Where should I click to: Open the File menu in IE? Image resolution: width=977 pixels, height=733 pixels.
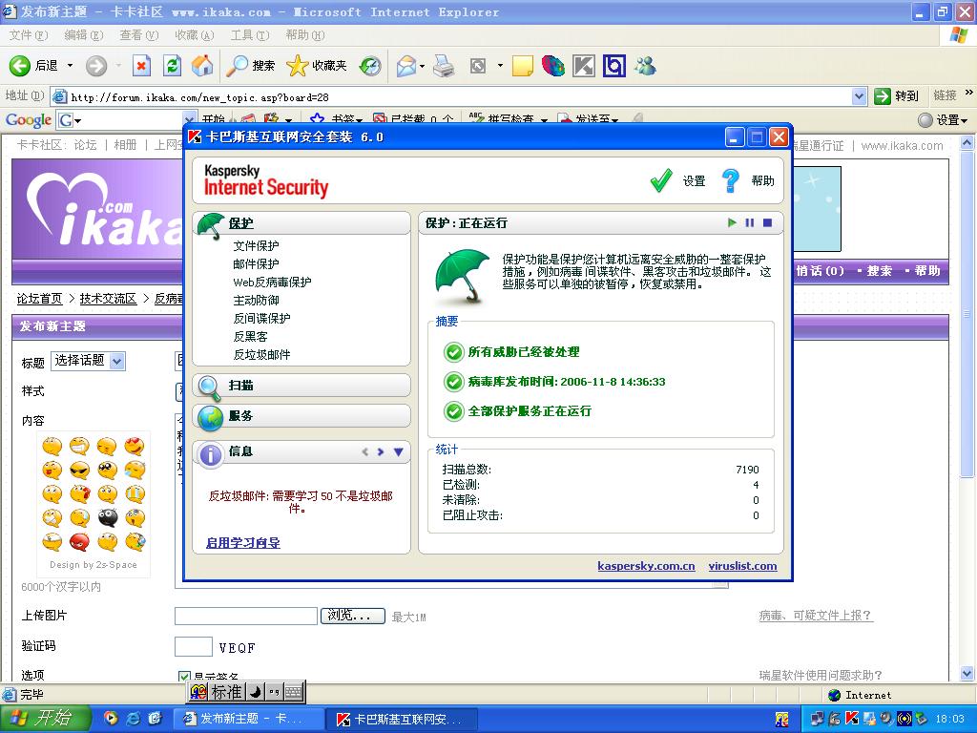tap(28, 35)
